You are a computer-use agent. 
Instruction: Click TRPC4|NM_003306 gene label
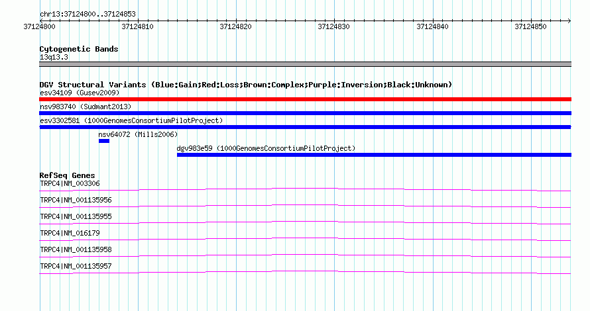[x=70, y=184]
